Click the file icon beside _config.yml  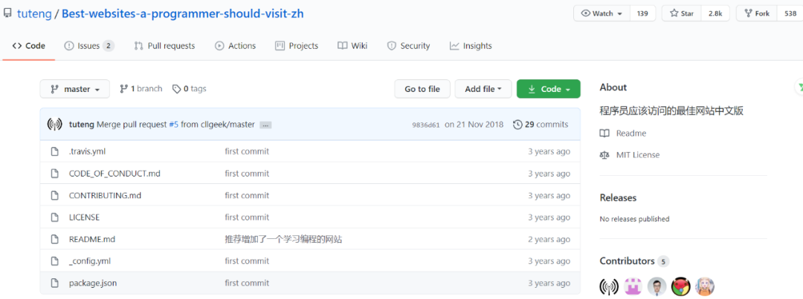tap(54, 261)
